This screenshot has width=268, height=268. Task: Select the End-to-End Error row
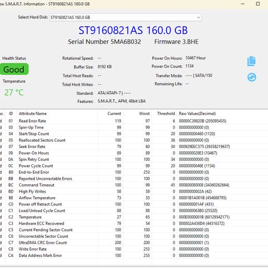(x=134, y=172)
